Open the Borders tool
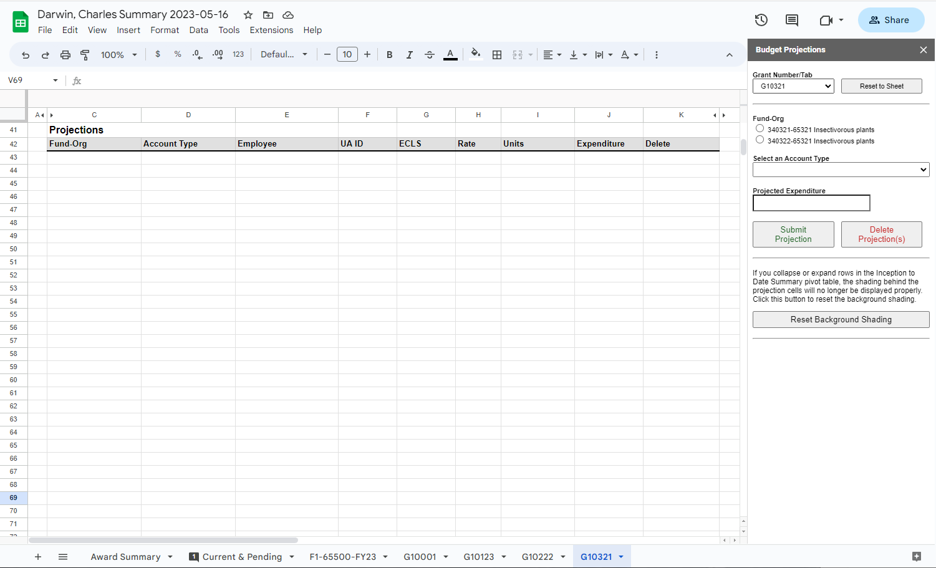Viewport: 936px width, 568px height. tap(497, 55)
